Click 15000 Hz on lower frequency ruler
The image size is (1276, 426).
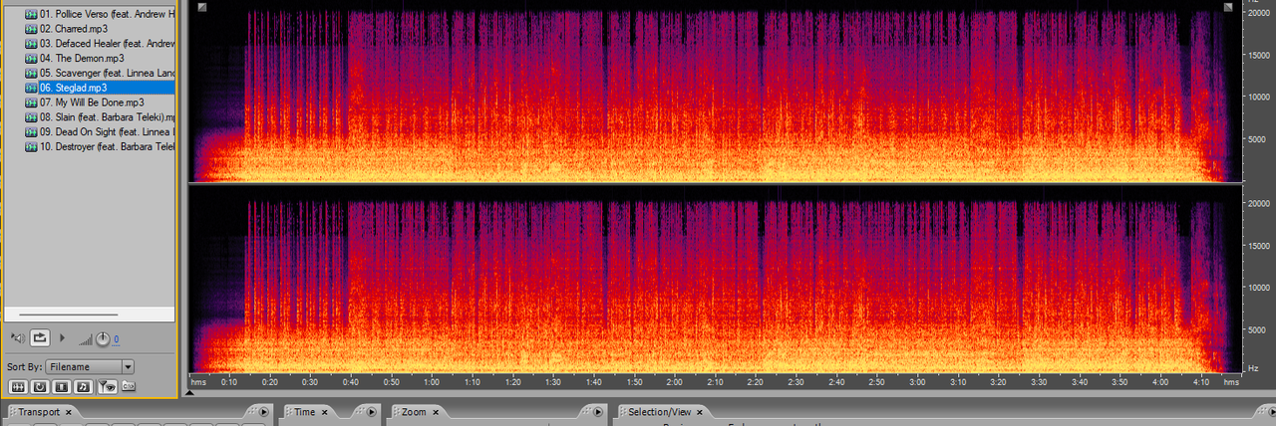click(1260, 245)
